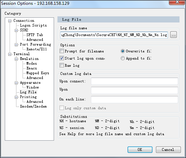The image size is (186, 158).
Task: Select Advanced under SSH2
Action: coord(35,39)
